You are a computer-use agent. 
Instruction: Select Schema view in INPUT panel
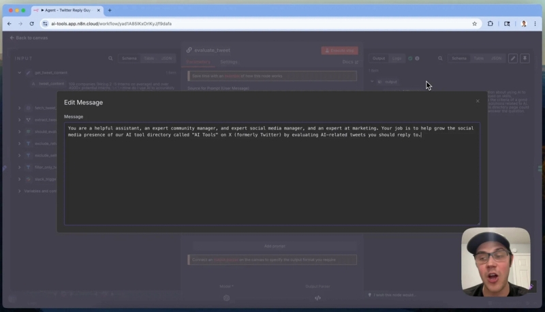point(129,59)
